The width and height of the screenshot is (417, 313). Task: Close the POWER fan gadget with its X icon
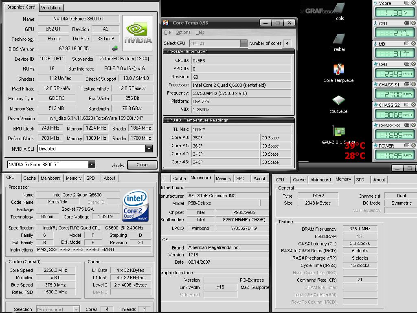pyautogui.click(x=414, y=145)
